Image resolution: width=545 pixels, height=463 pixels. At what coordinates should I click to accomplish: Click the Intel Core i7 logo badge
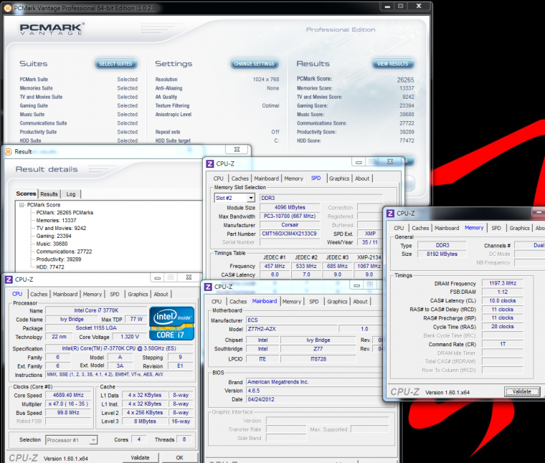(x=171, y=323)
